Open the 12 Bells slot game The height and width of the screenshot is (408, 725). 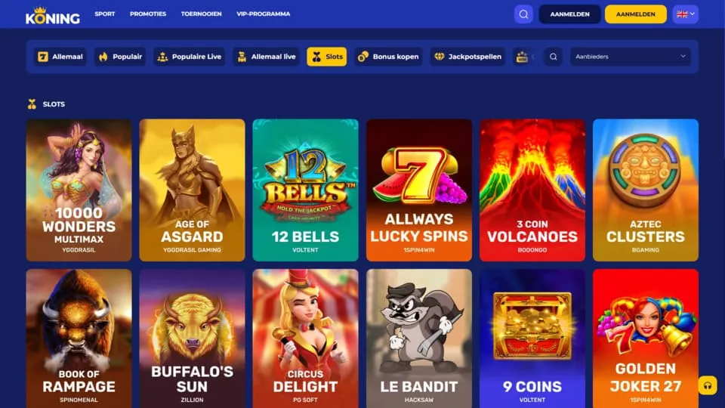[x=305, y=190]
